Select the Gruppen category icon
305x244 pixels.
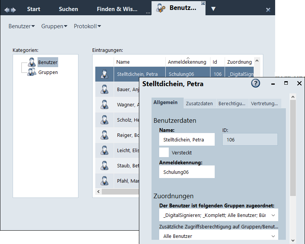point(32,72)
